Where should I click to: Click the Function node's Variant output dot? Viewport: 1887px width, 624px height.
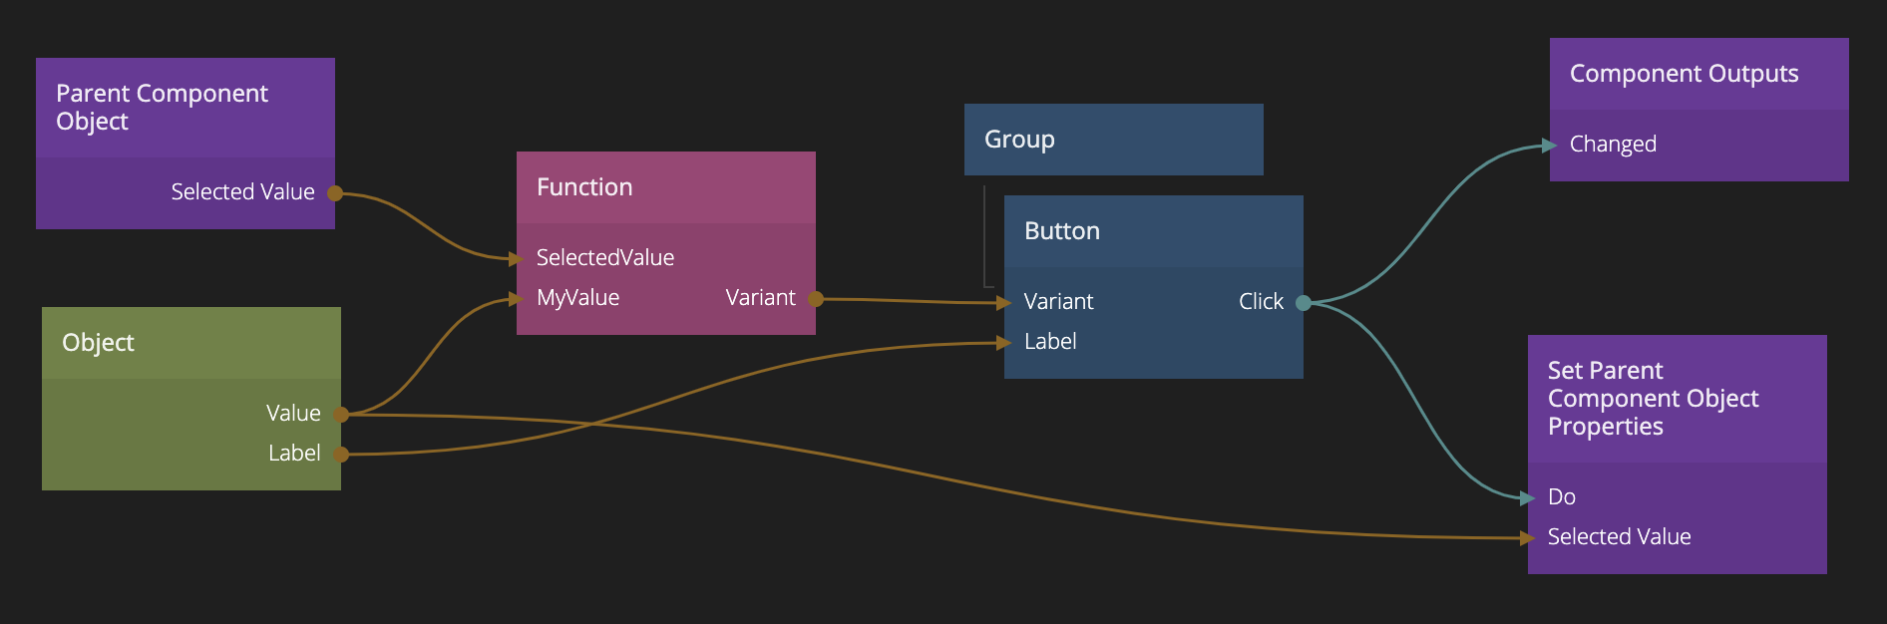tap(816, 298)
